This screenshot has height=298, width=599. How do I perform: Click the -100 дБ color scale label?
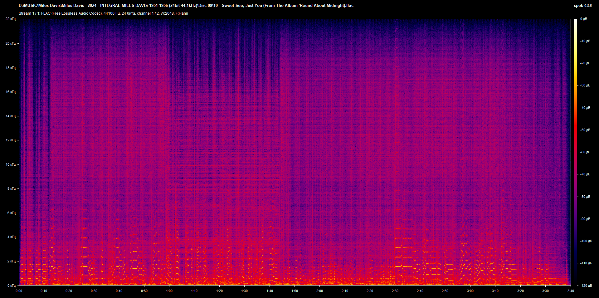click(x=586, y=241)
